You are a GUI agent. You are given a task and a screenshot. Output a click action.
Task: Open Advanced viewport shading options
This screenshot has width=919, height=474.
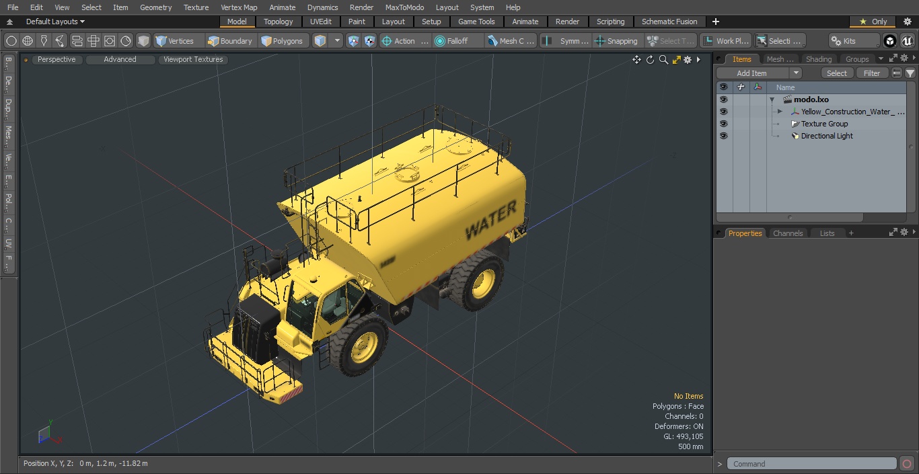(x=120, y=59)
